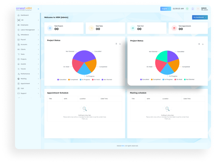The height and width of the screenshot is (164, 216).
Task: Open the English language dropdown
Action: point(166,9)
